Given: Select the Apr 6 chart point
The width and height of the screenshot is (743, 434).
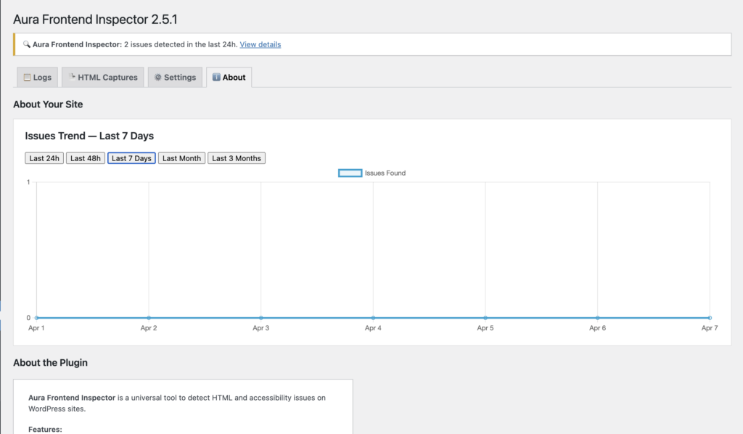Looking at the screenshot, I should pyautogui.click(x=598, y=318).
